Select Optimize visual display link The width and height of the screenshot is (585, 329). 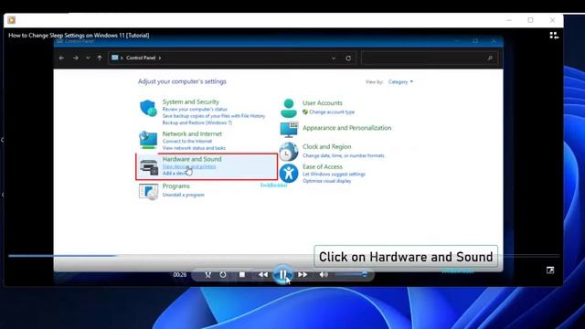[x=327, y=181]
